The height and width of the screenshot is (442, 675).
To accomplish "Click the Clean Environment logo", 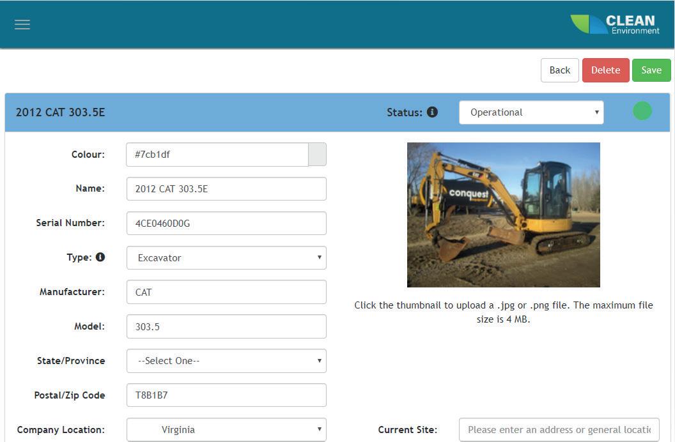I will coord(615,24).
